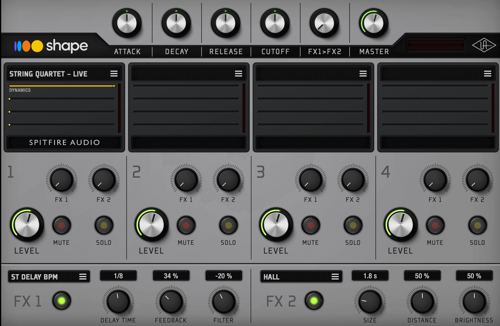Click the STRING QUARTET – LIVE preset name
The height and width of the screenshot is (326, 500).
point(48,74)
